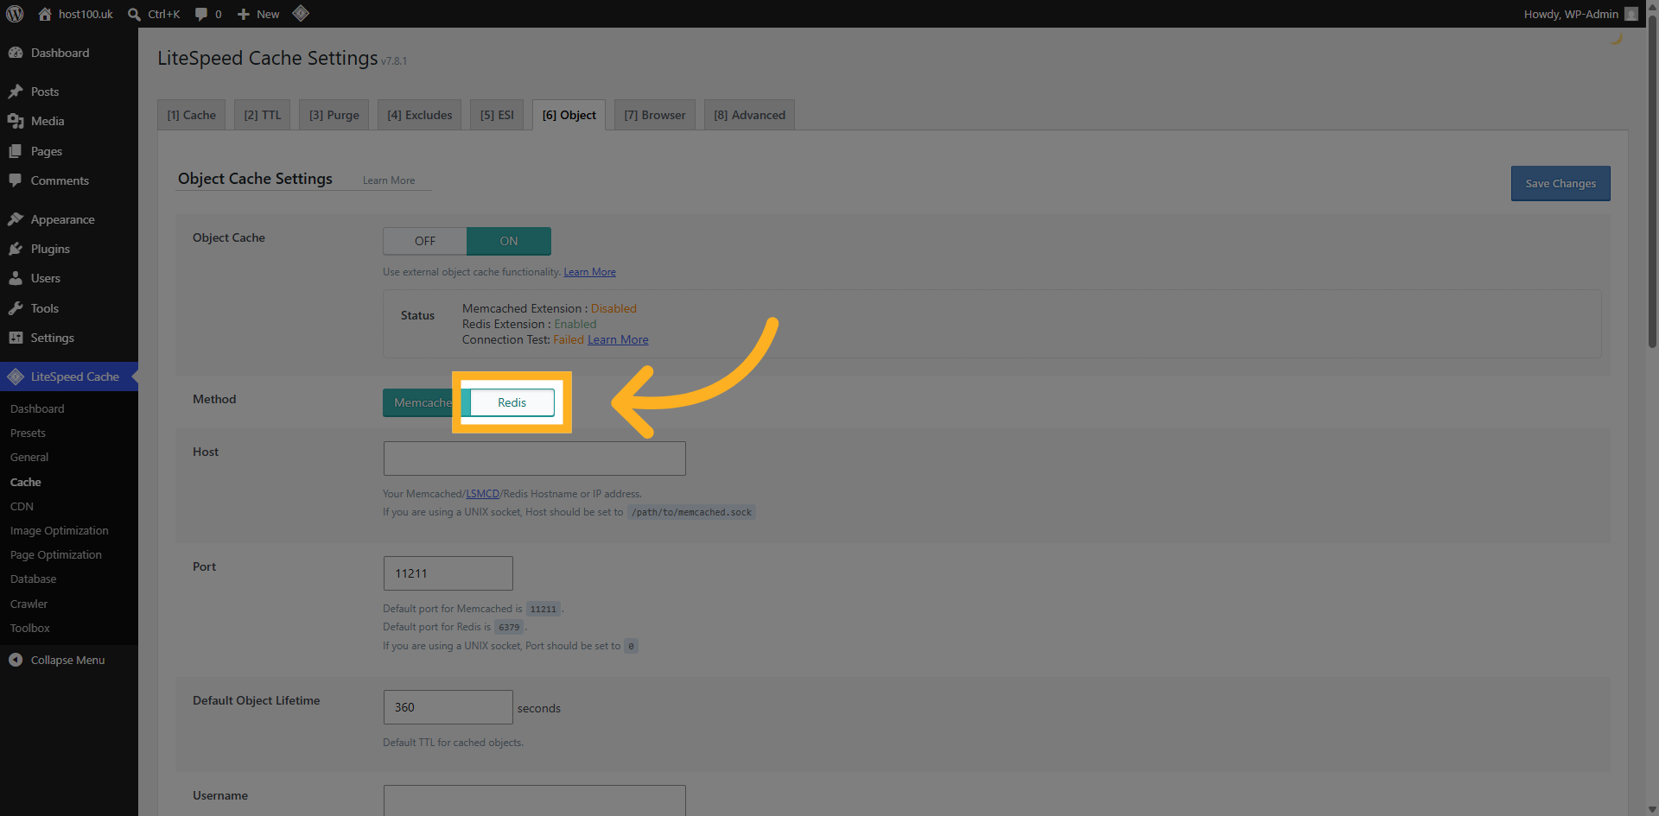Click the Posts pushpin icon
Screen dimensions: 1659x816
(x=16, y=92)
